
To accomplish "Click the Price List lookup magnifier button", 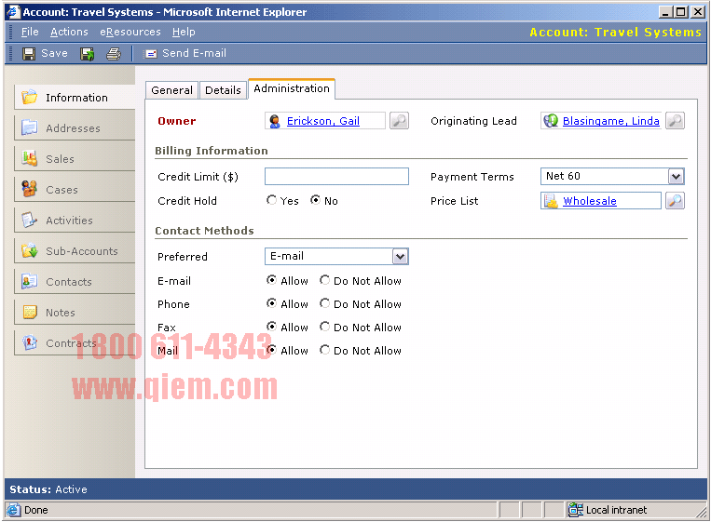I will pyautogui.click(x=675, y=201).
